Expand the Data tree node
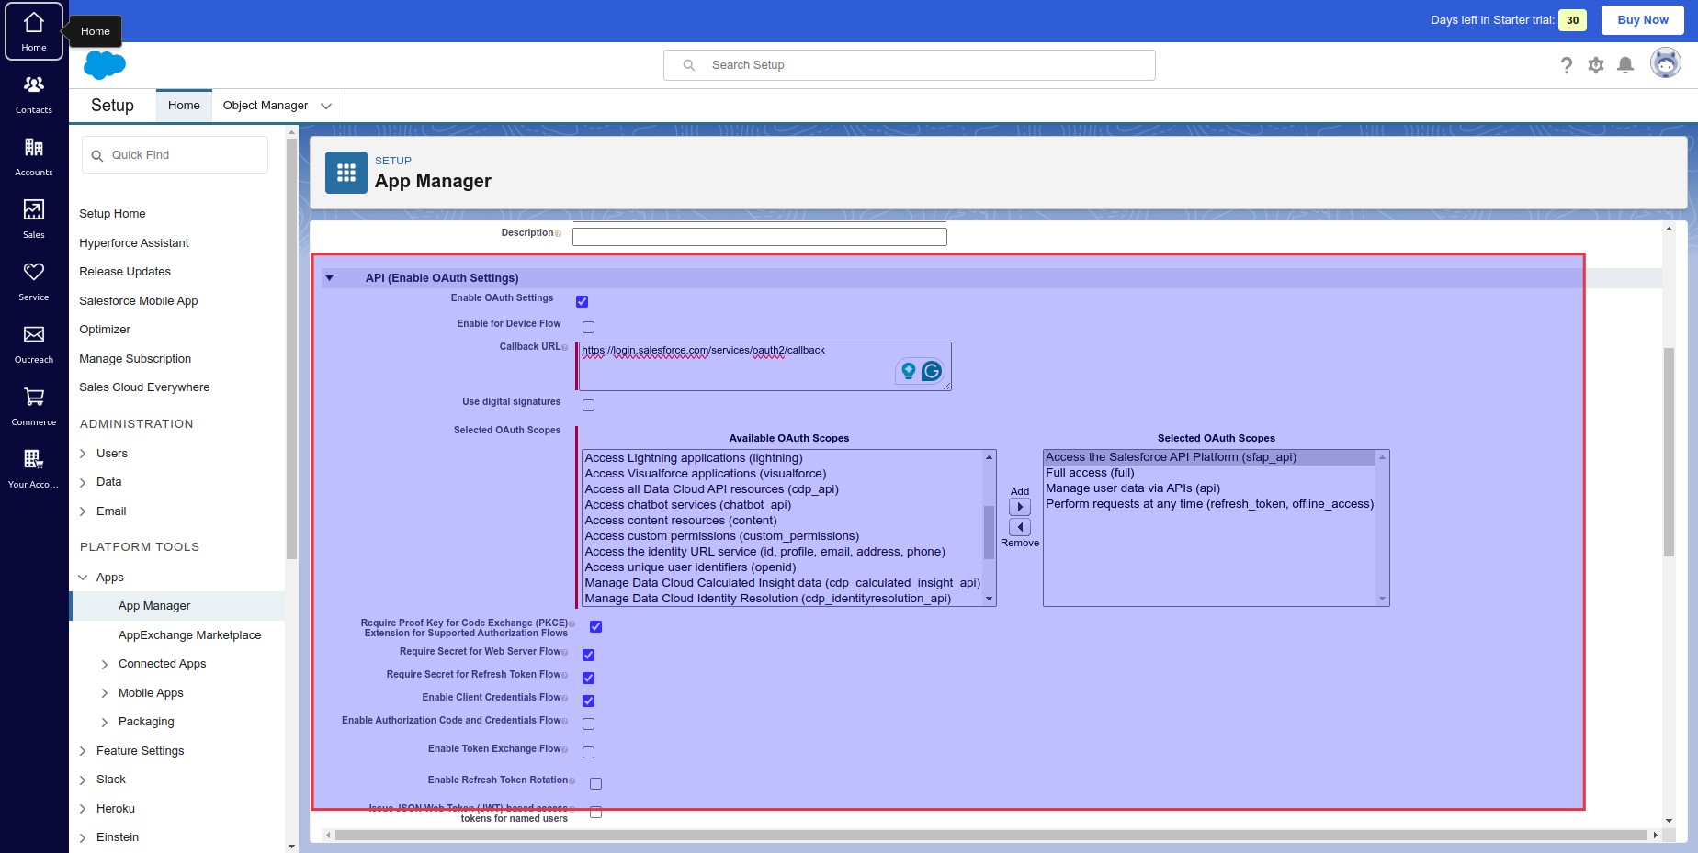This screenshot has height=853, width=1698. pyautogui.click(x=83, y=482)
